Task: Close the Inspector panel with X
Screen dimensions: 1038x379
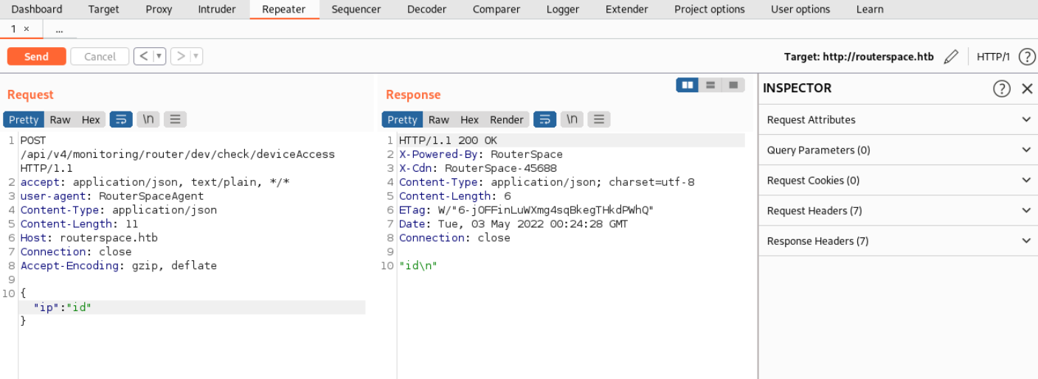Action: coord(1027,88)
